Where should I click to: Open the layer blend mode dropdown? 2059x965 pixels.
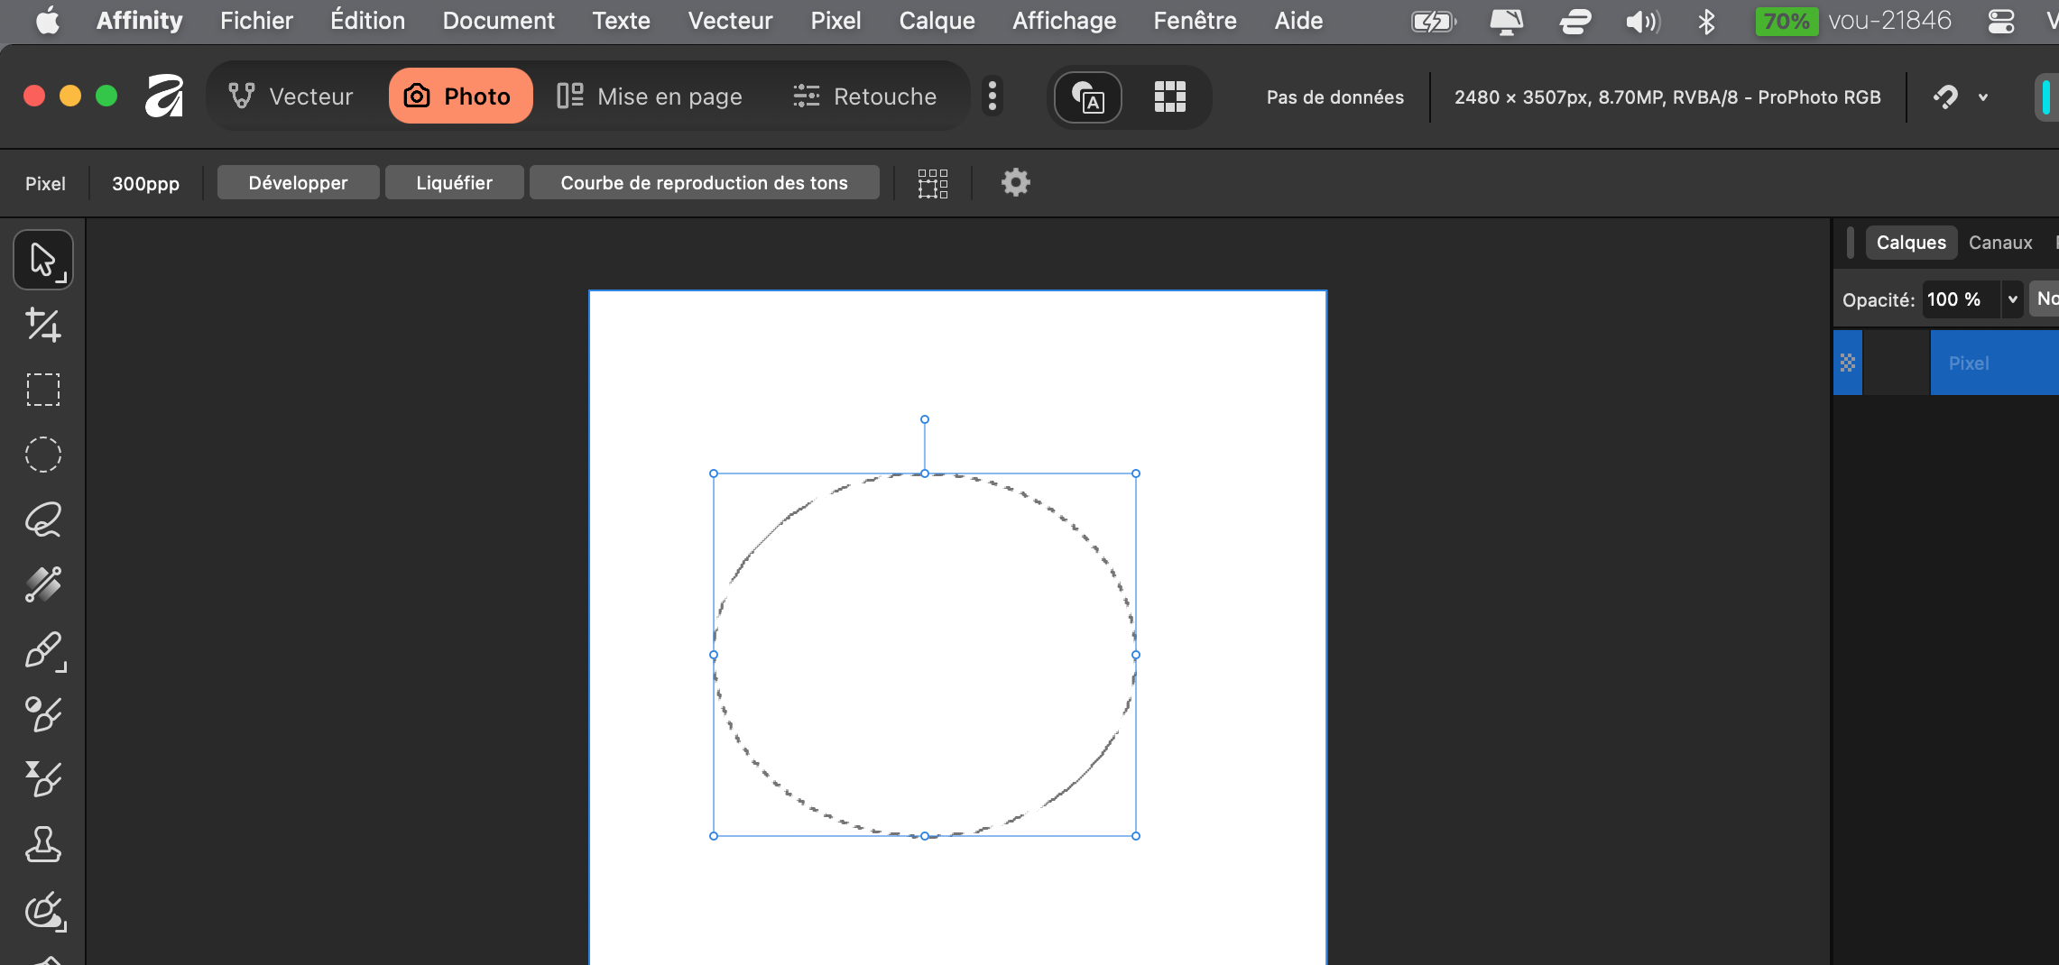coord(2045,299)
